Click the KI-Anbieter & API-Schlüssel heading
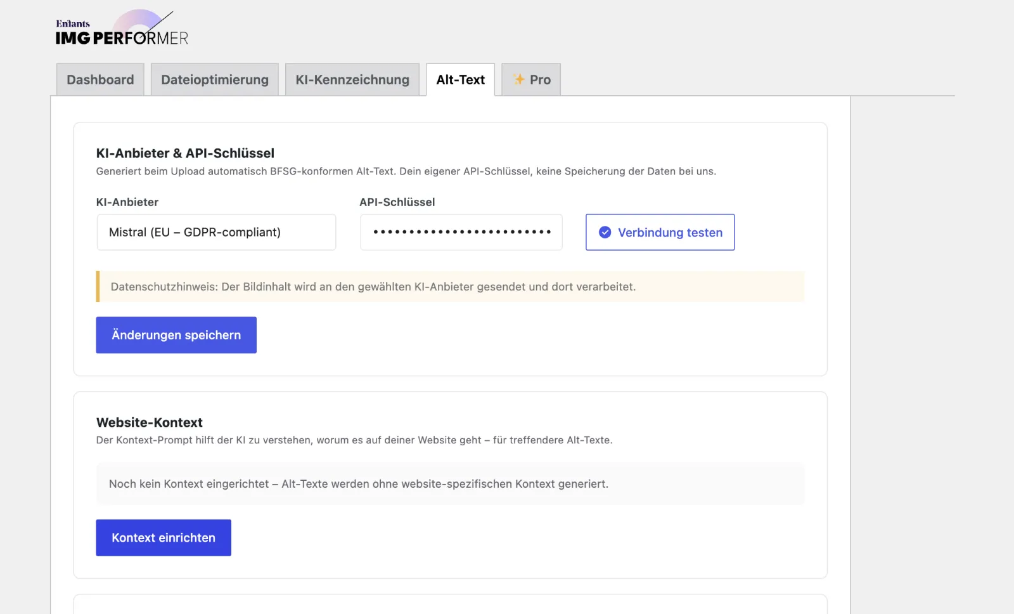 coord(185,153)
